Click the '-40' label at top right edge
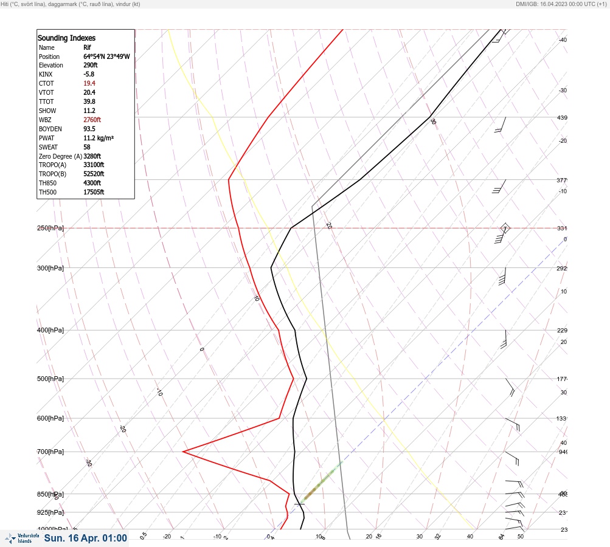This screenshot has height=547, width=610. tap(563, 40)
